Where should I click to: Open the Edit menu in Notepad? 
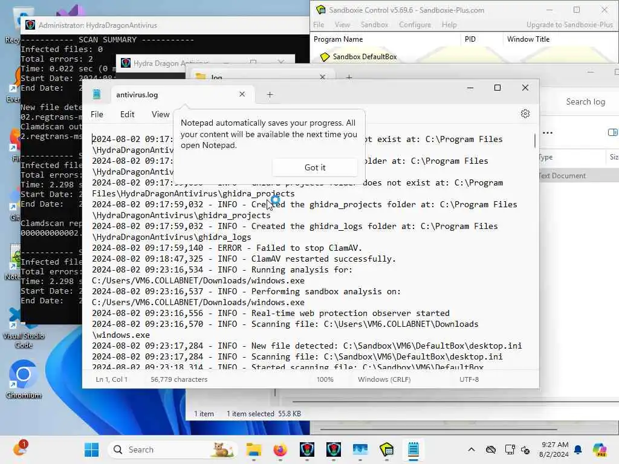[127, 114]
